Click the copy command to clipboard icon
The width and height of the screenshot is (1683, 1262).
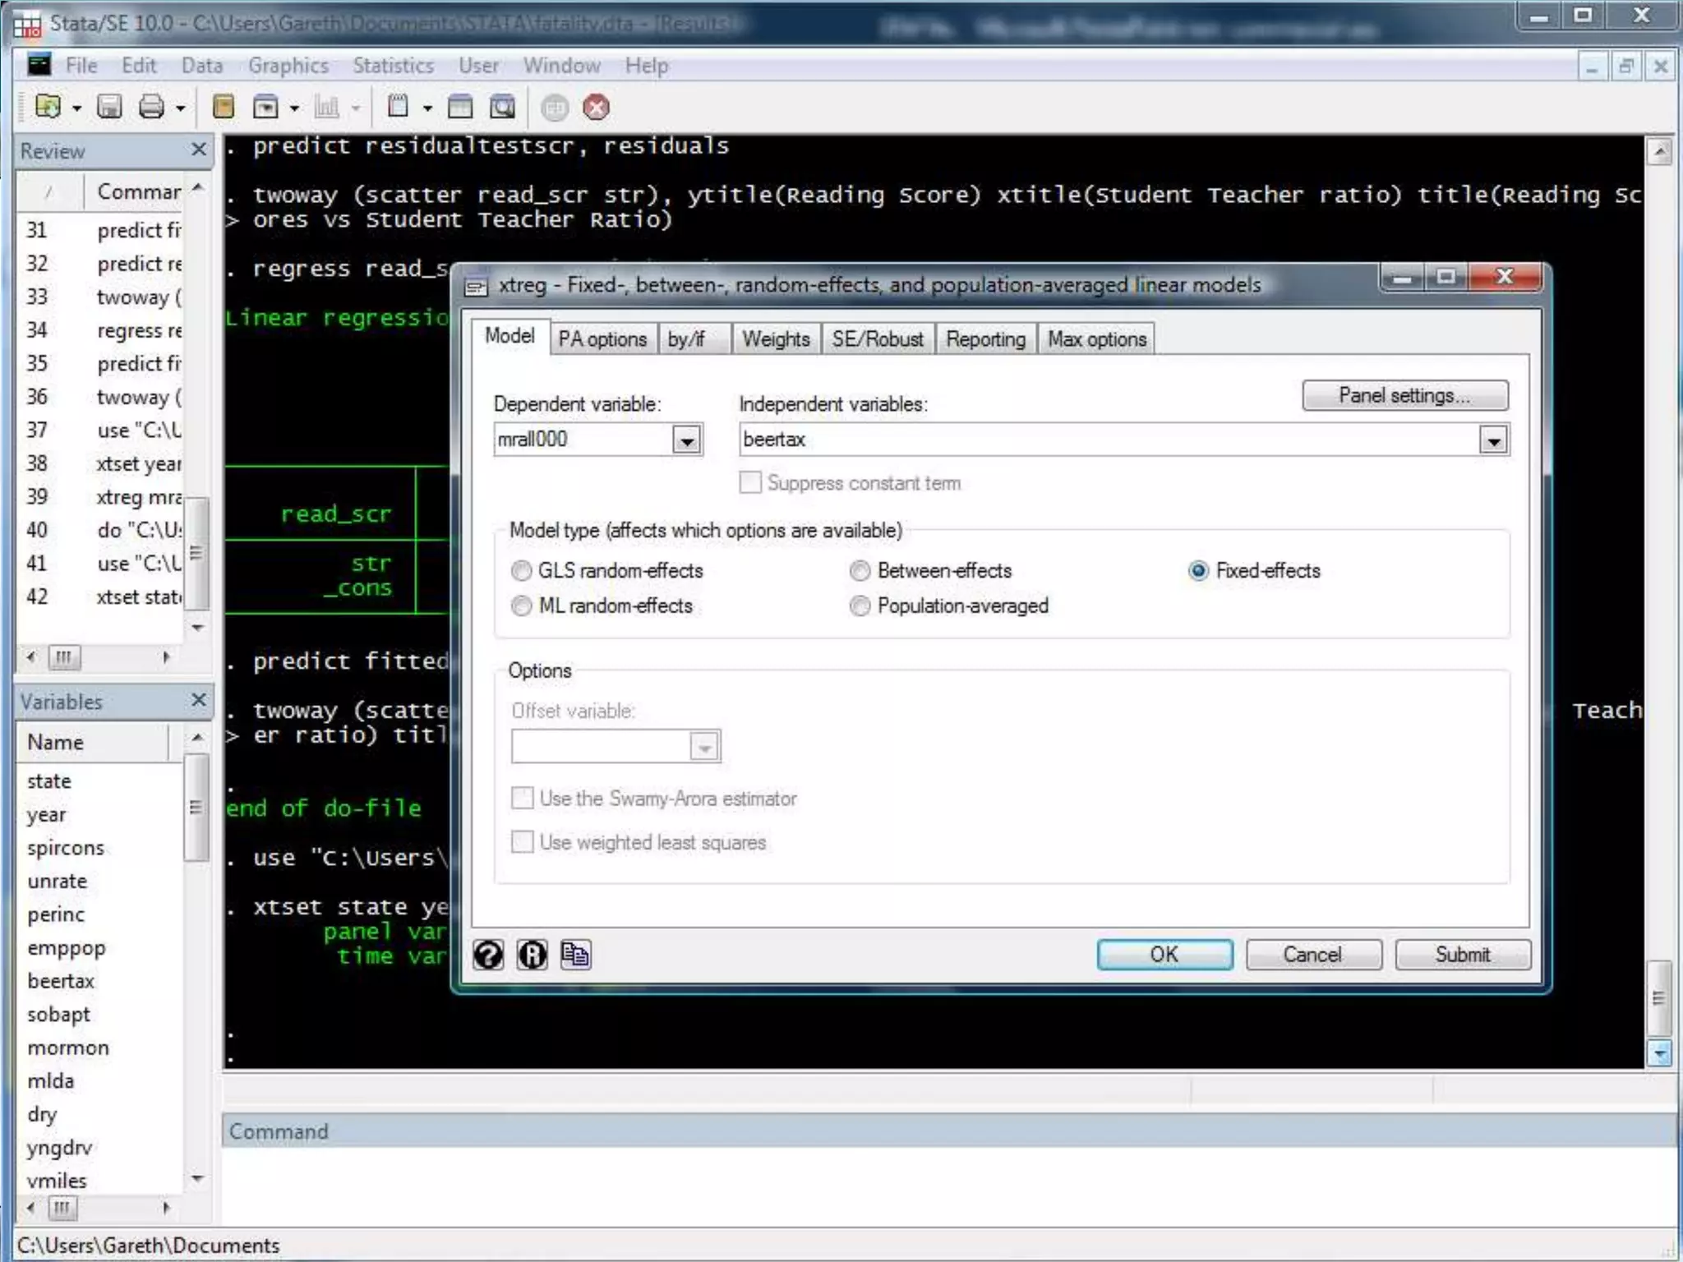575,955
